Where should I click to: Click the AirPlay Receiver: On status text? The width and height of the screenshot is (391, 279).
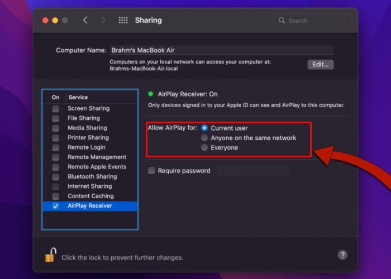pos(188,94)
